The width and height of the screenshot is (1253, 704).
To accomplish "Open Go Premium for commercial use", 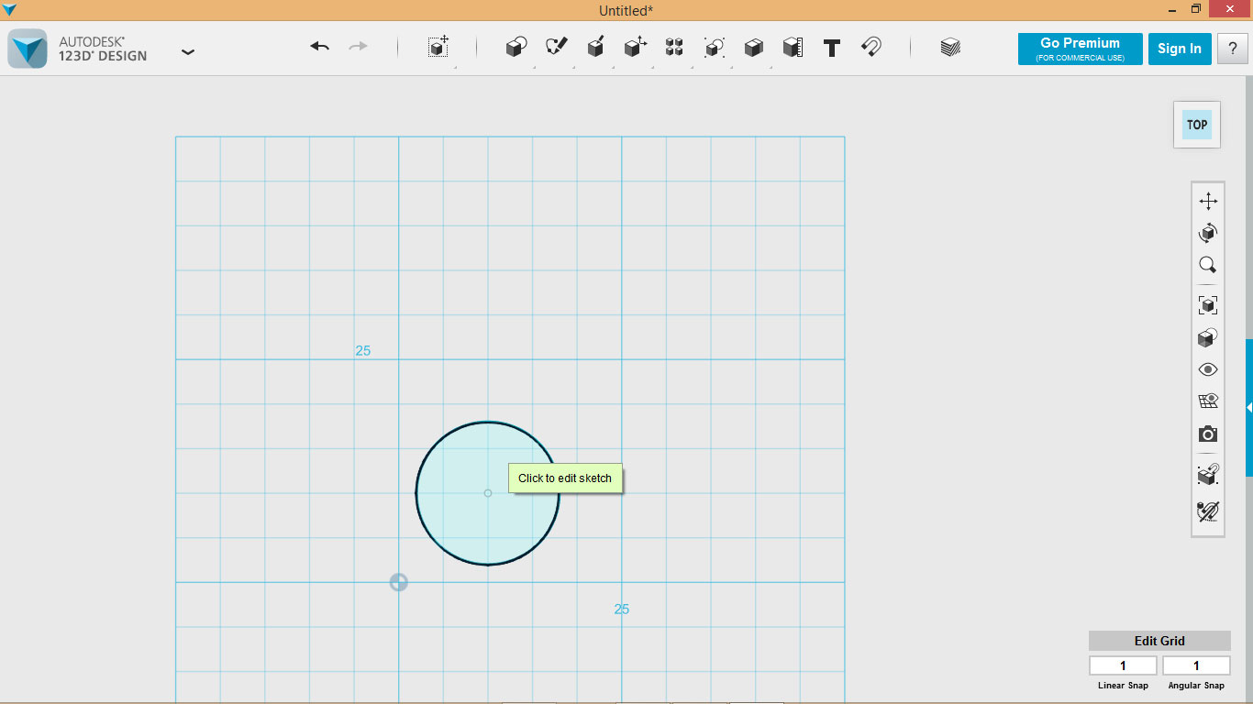I will pyautogui.click(x=1080, y=49).
